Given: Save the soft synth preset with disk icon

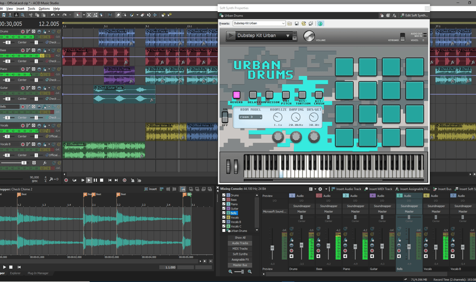Looking at the screenshot, I should 297,23.
